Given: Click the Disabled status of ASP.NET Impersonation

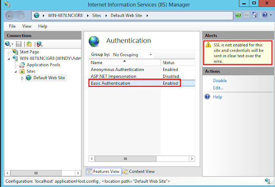Looking at the screenshot, I should point(171,77).
